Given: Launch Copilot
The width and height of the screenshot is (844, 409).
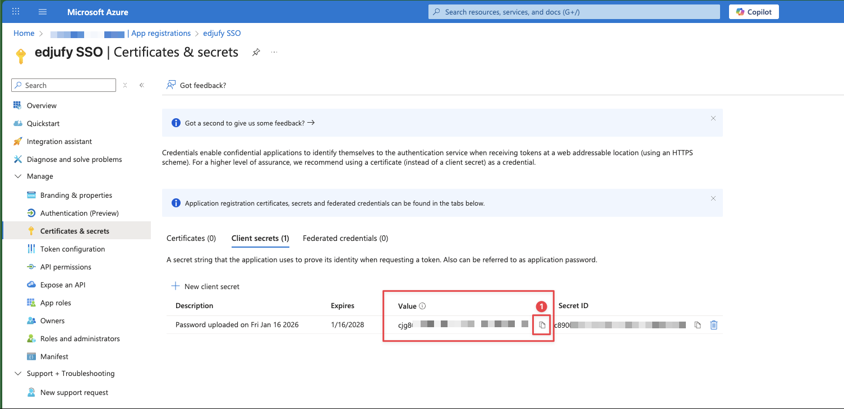Looking at the screenshot, I should click(753, 11).
